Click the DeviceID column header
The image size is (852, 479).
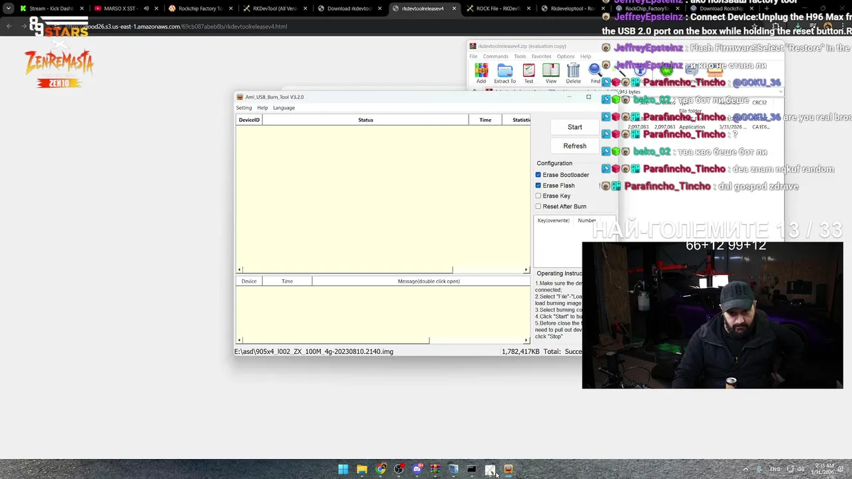(x=249, y=120)
